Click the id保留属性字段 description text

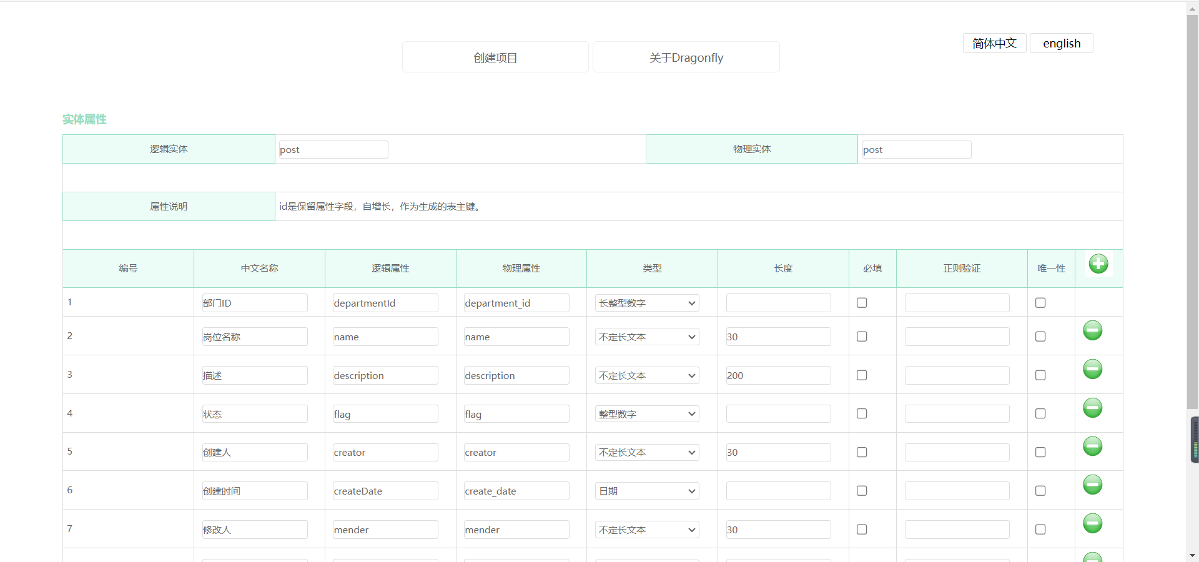click(x=380, y=207)
